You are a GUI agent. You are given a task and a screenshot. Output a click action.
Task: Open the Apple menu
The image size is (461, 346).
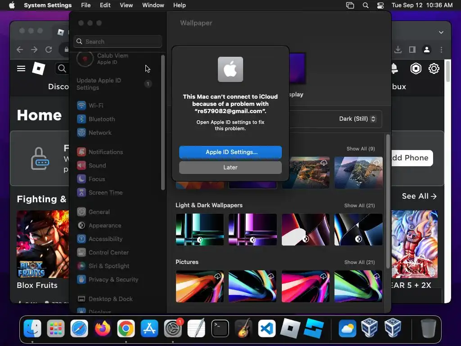coord(12,5)
